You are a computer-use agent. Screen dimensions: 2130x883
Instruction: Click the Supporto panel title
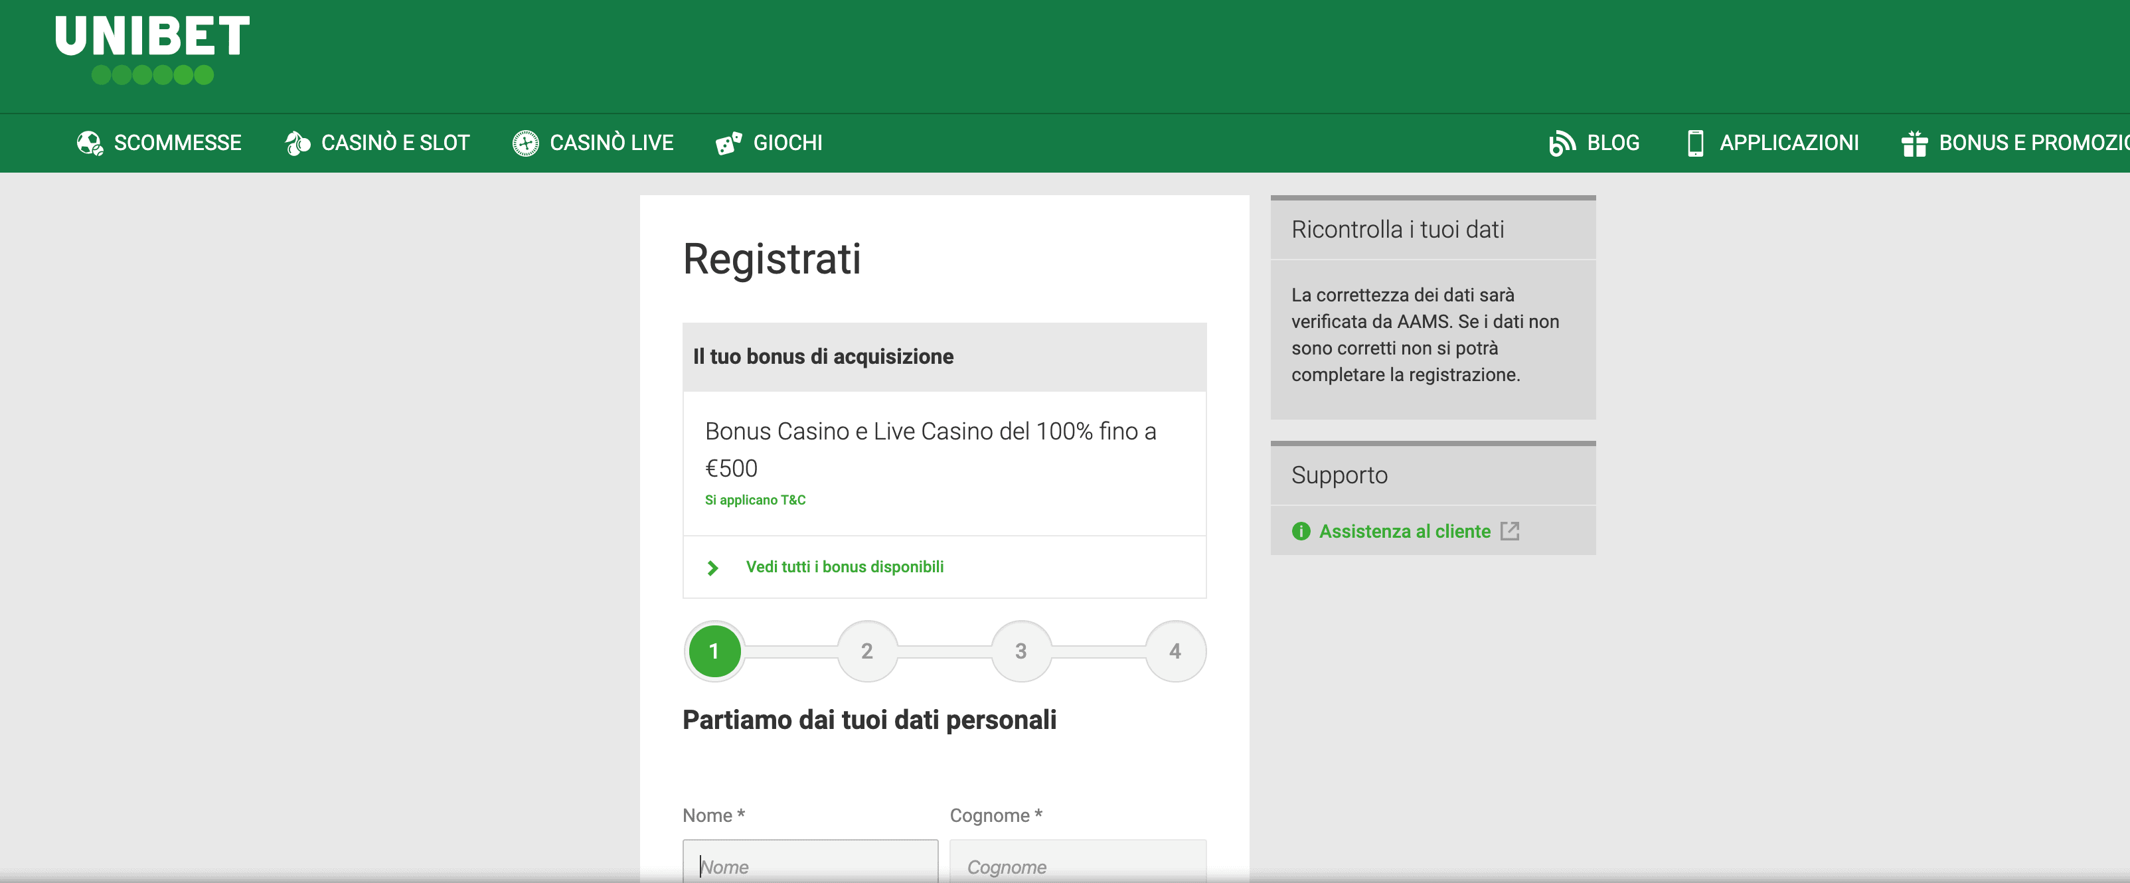click(x=1339, y=475)
